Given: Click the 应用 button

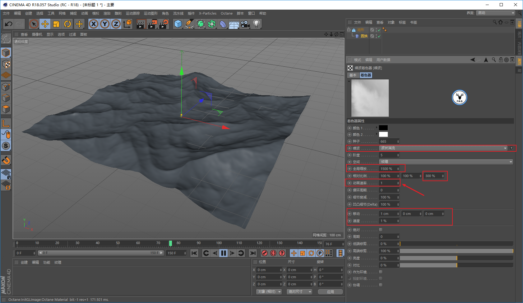Looking at the screenshot, I should coord(331,292).
